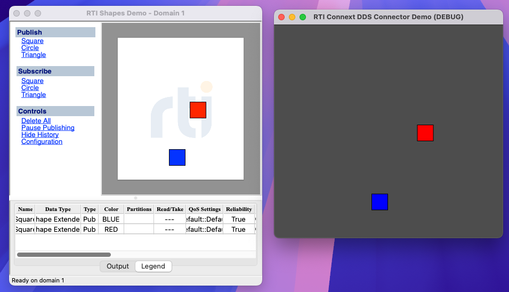
Task: Click 'Ready on domain 1' status text
Action: [38, 280]
